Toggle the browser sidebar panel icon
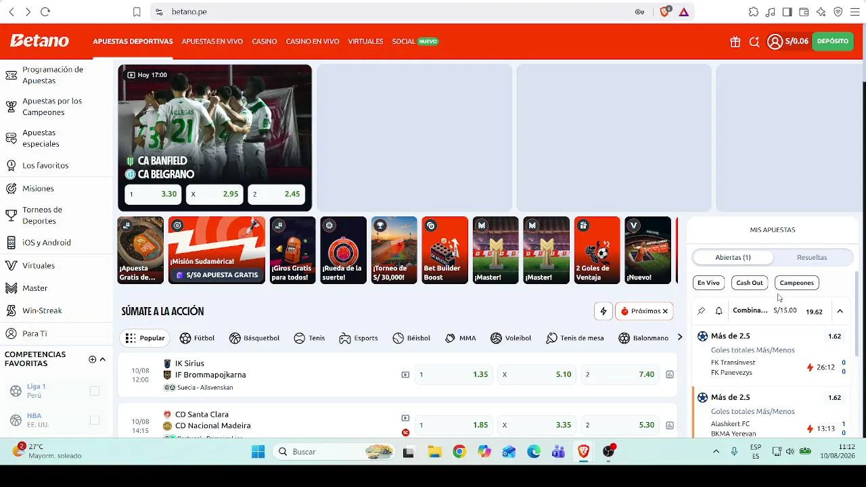The width and height of the screenshot is (866, 487). tap(787, 12)
